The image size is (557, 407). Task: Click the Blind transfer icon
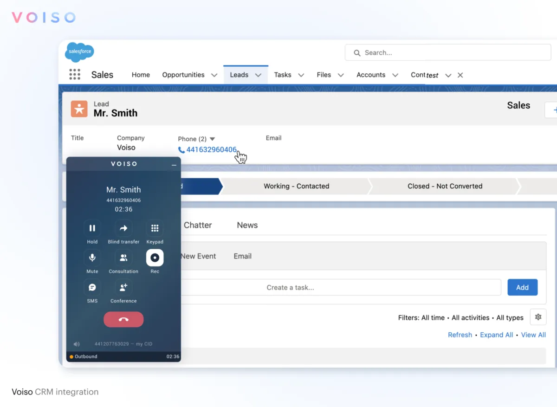pos(123,228)
